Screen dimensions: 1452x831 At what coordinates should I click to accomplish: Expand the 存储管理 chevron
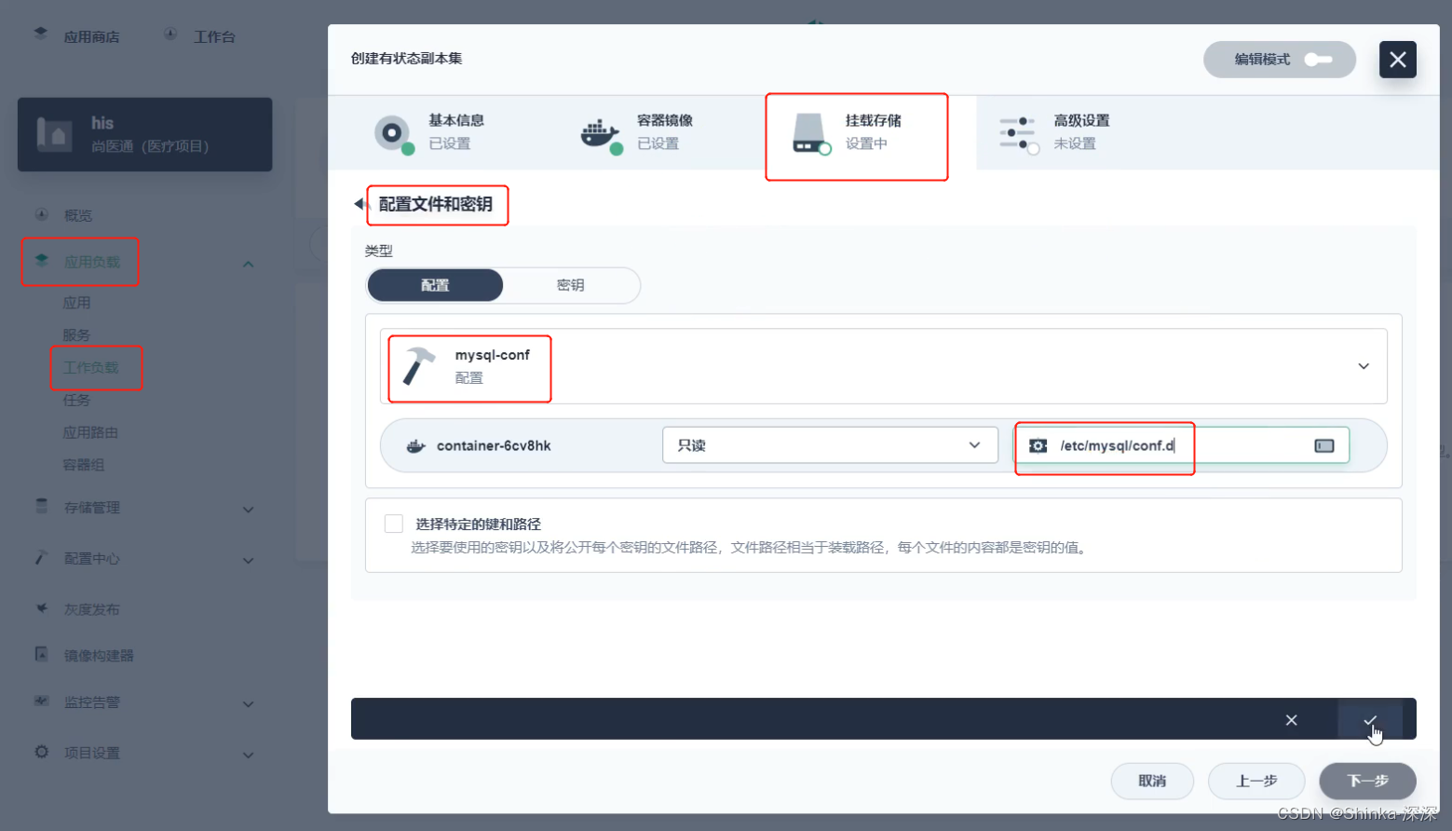coord(249,510)
